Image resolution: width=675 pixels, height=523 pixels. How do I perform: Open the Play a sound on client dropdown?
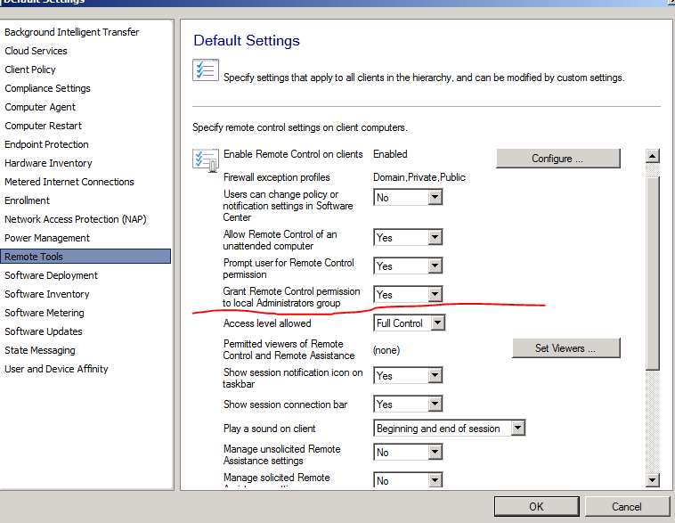coord(517,429)
